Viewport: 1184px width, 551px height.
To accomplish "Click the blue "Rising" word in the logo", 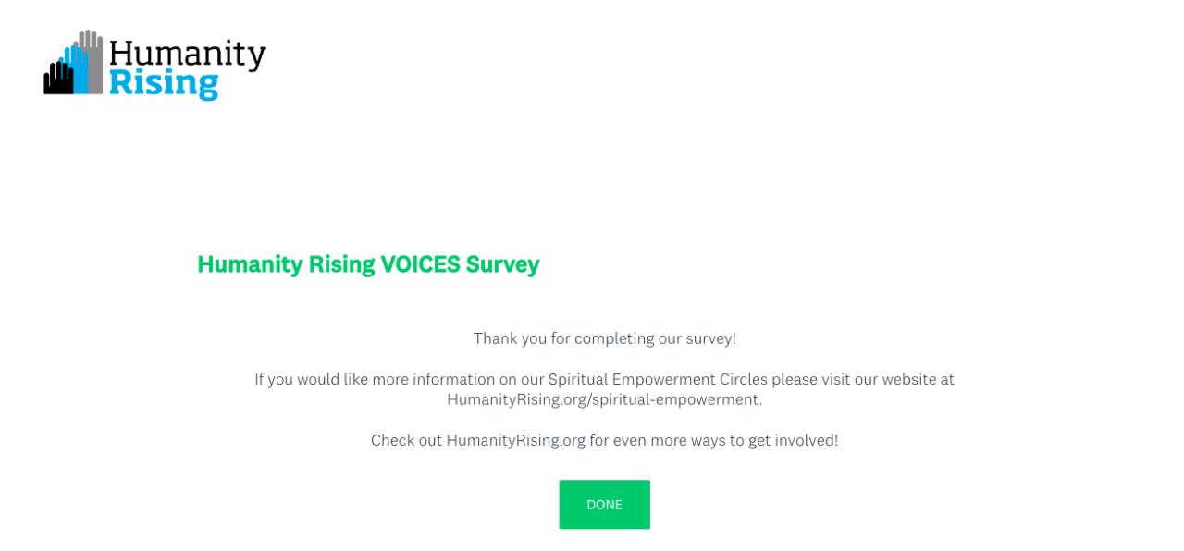I will click(163, 83).
